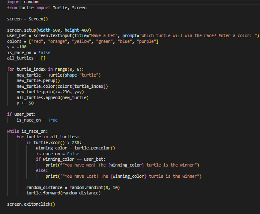Place cursor on screen.exitonclick() line
The height and width of the screenshot is (214, 260).
pyautogui.click(x=31, y=204)
